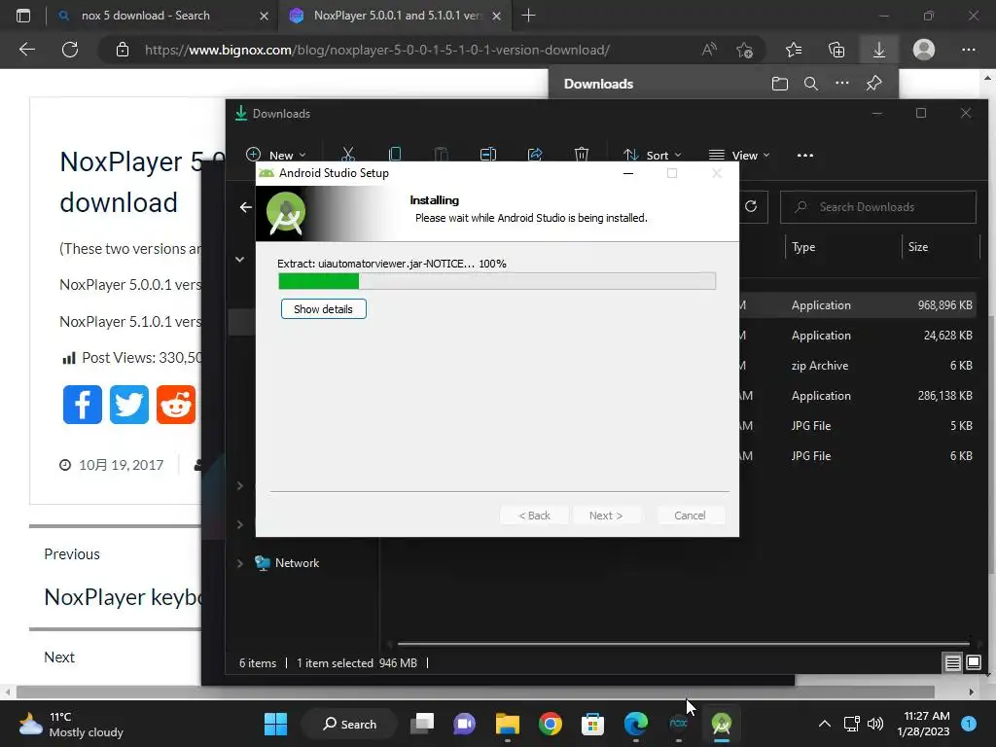Switch Explorer to details view icon
Image resolution: width=996 pixels, height=747 pixels.
pyautogui.click(x=952, y=663)
